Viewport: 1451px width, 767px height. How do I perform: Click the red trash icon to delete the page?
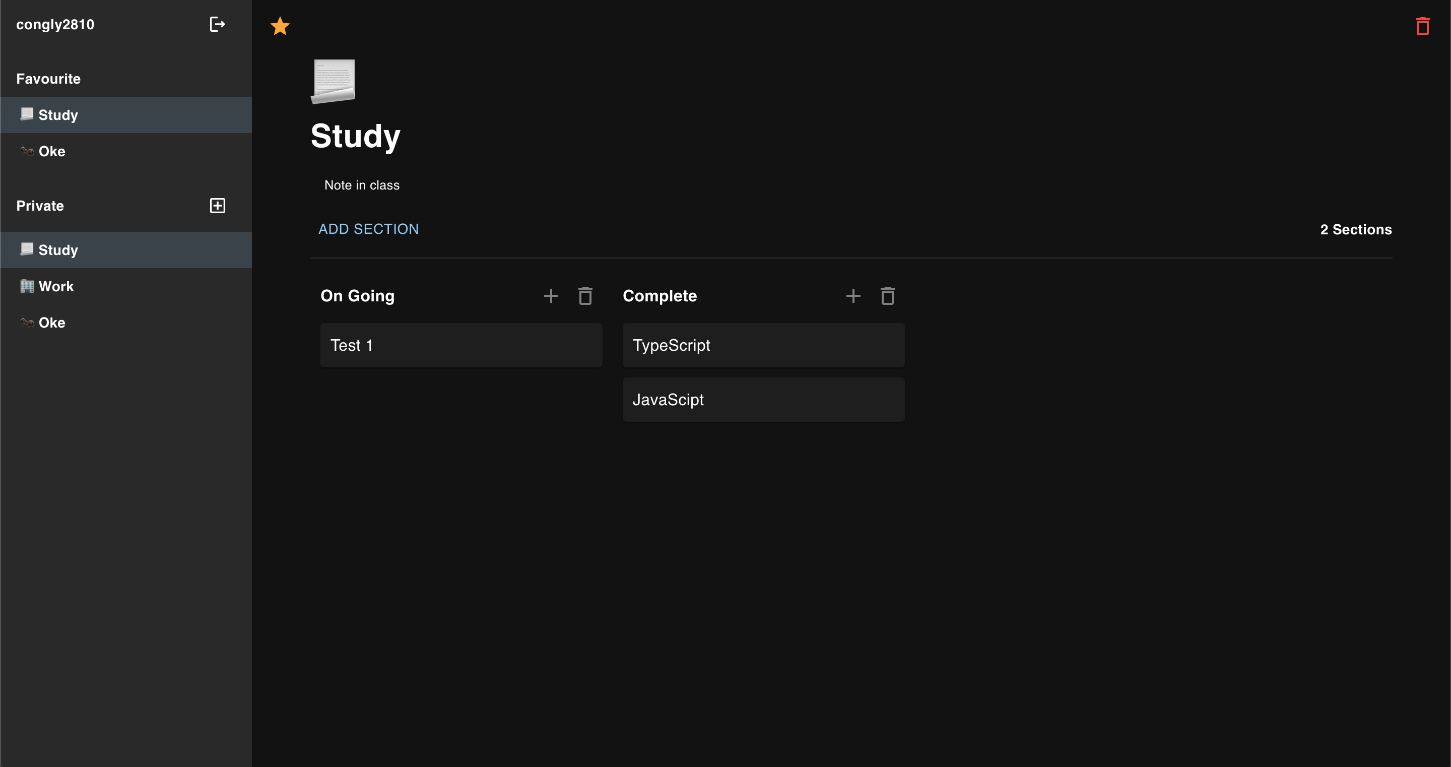click(x=1422, y=26)
